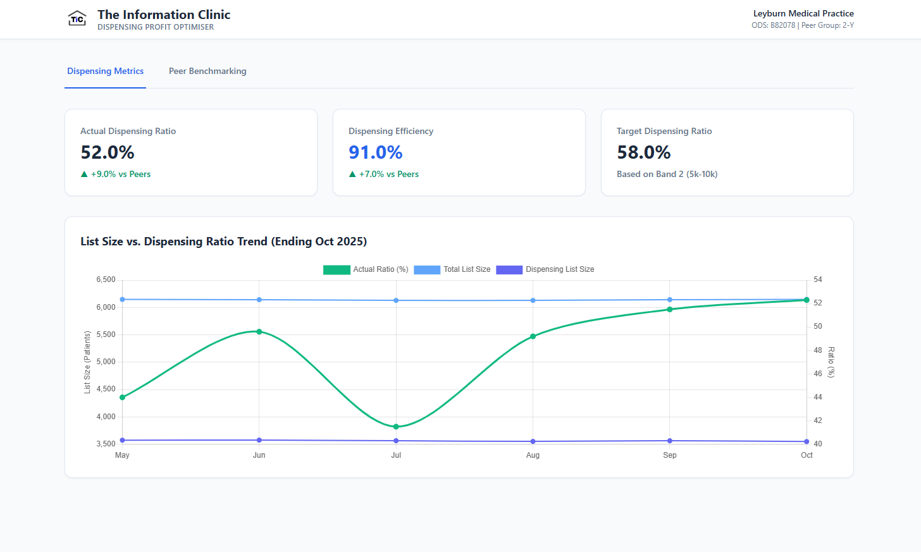This screenshot has width=921, height=552.
Task: Switch to the Peer Benchmarking tab
Action: pyautogui.click(x=207, y=71)
